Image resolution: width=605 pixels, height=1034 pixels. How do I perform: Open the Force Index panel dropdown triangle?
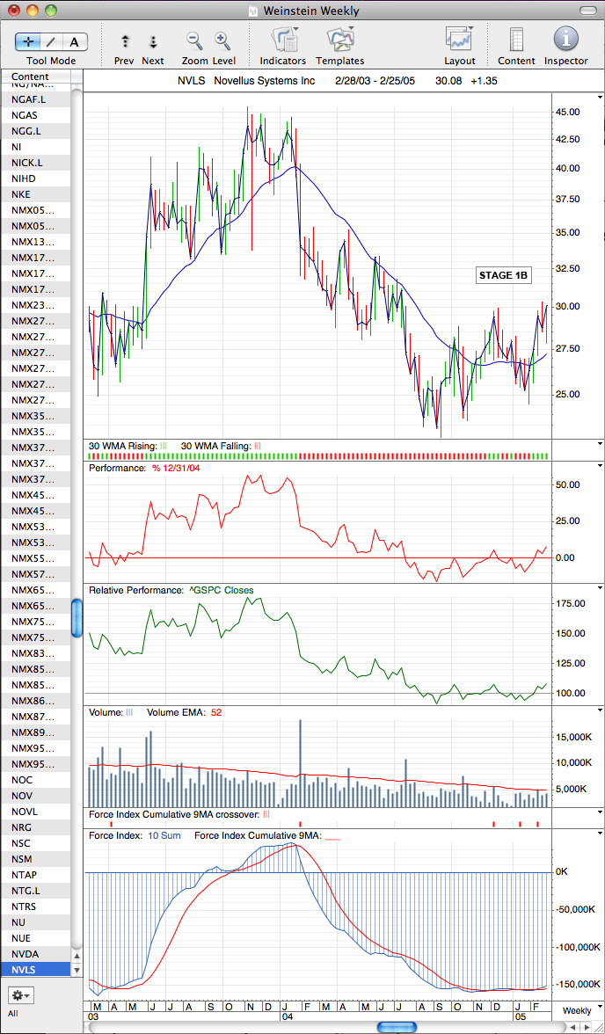tap(600, 832)
